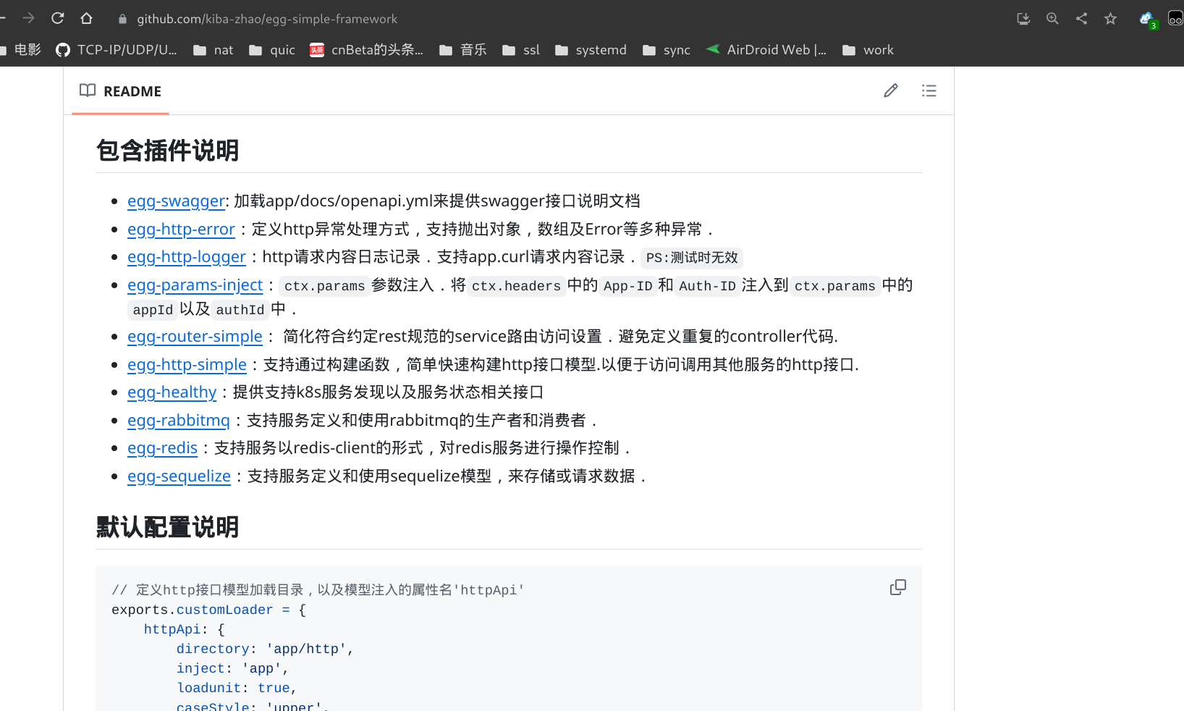1184x711 pixels.
Task: Click the inject: 'app' code line
Action: [x=232, y=668]
